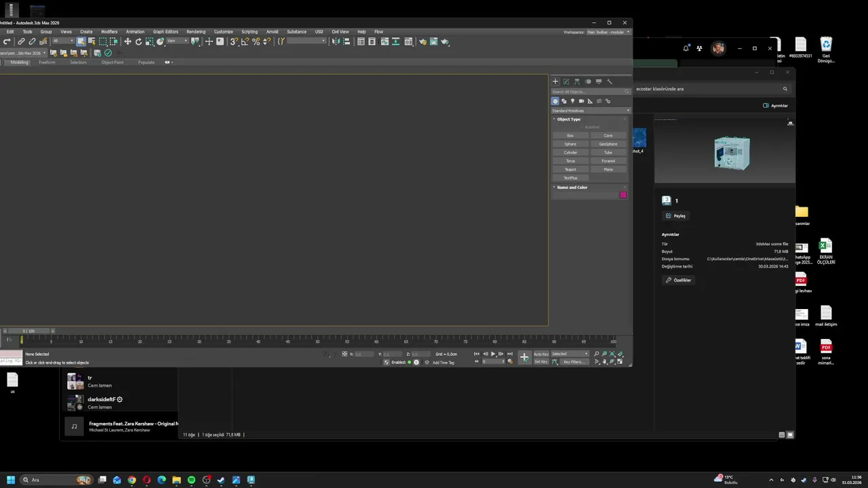The image size is (868, 488).
Task: Switch to the Freeform ribbon tab
Action: 47,62
